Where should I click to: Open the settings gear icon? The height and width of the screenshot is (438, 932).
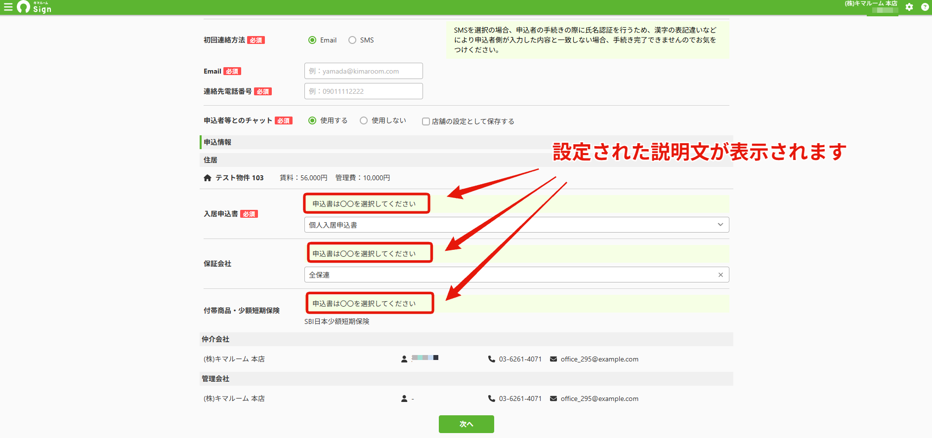point(909,7)
